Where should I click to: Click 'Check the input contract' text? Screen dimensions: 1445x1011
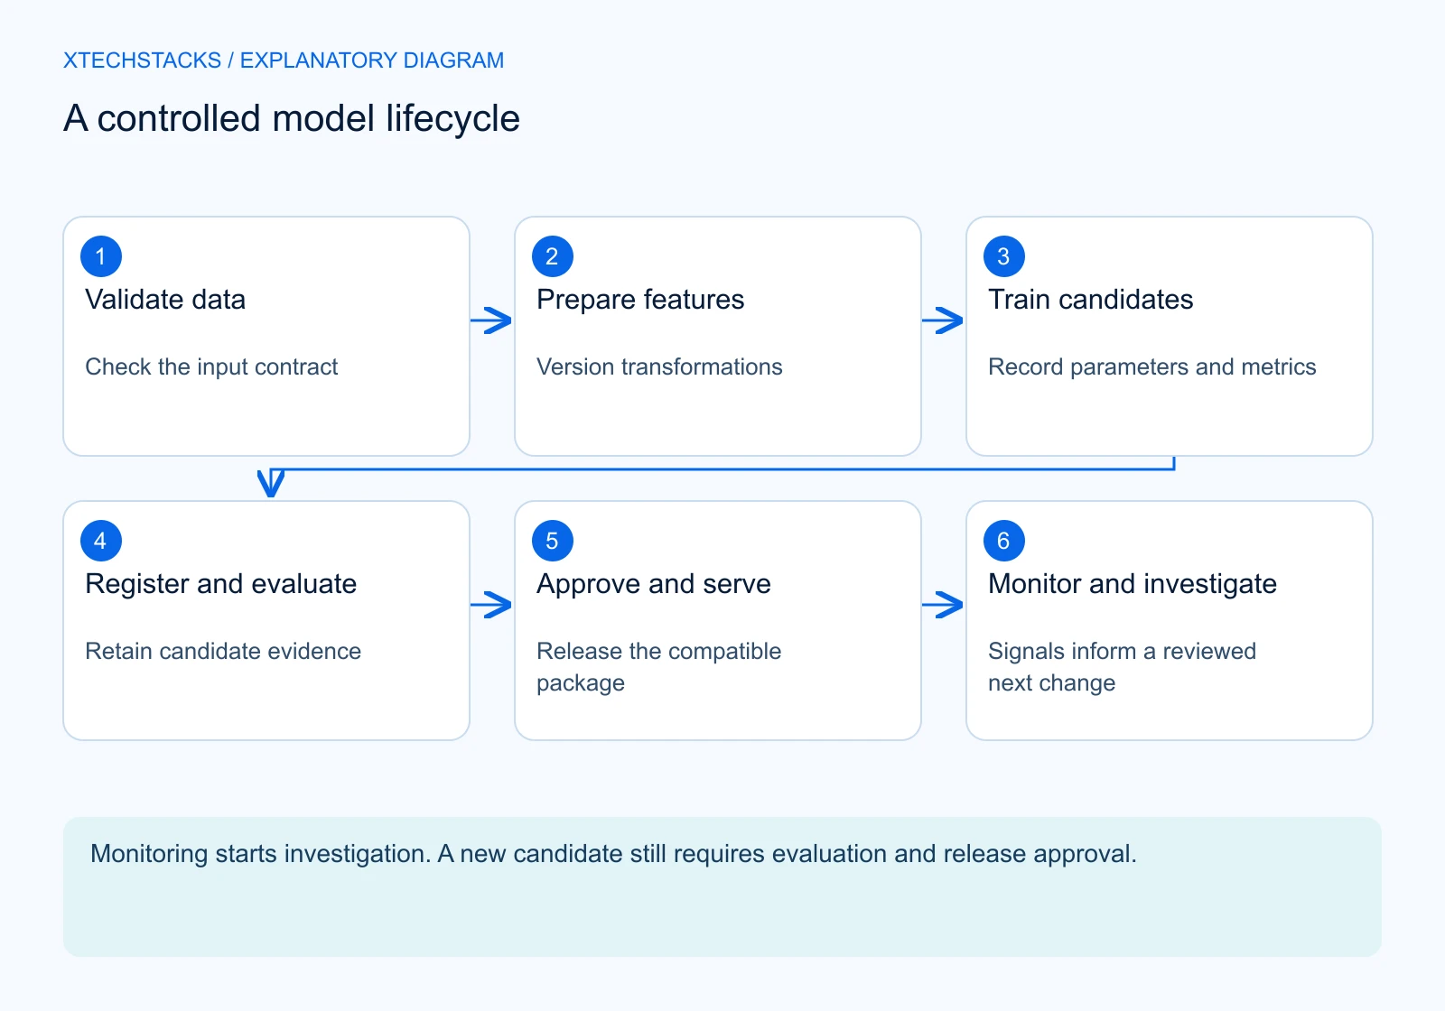tap(211, 366)
